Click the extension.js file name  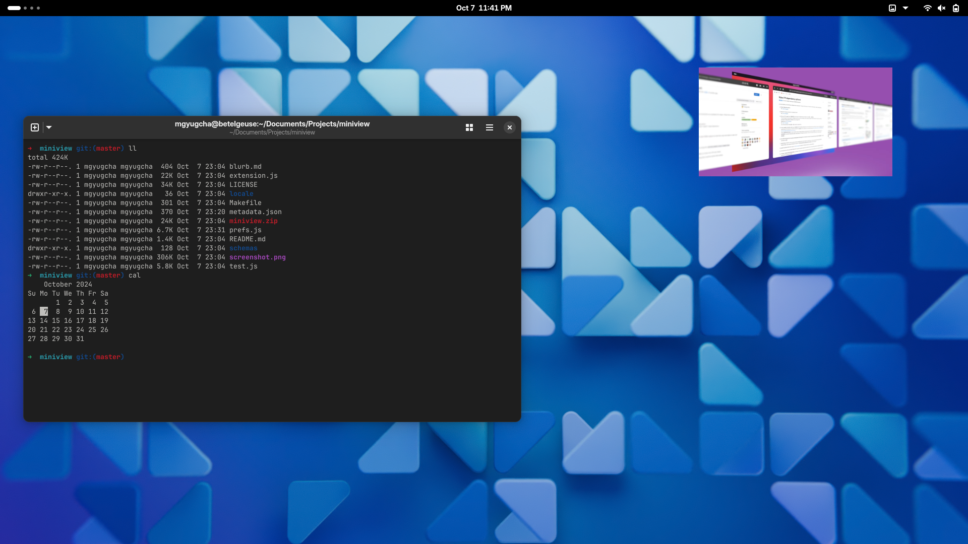coord(254,176)
